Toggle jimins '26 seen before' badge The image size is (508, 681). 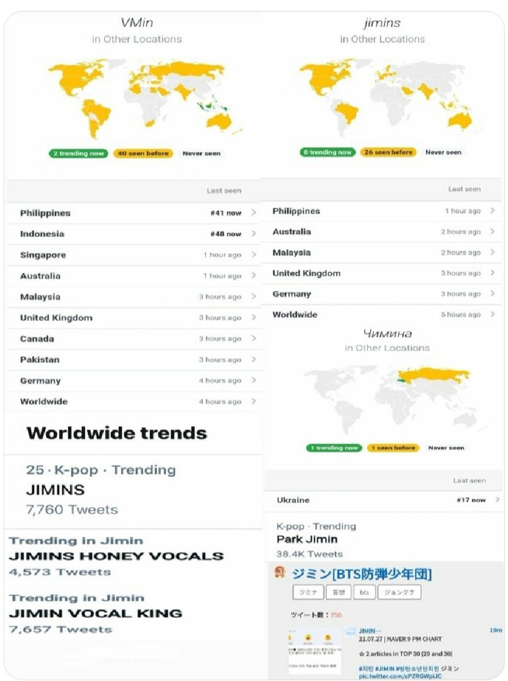point(388,152)
